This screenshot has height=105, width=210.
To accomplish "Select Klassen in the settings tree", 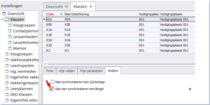I will click(x=17, y=19).
